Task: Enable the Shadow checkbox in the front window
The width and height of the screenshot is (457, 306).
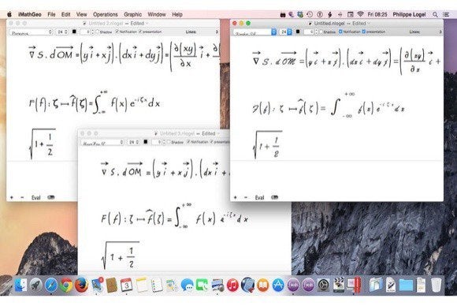Action: pyautogui.click(x=321, y=32)
